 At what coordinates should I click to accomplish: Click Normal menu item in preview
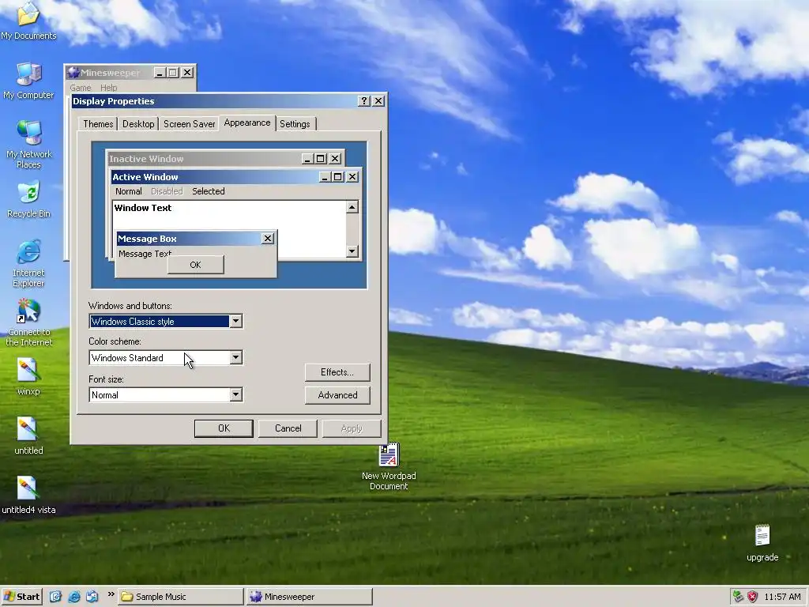click(x=129, y=191)
